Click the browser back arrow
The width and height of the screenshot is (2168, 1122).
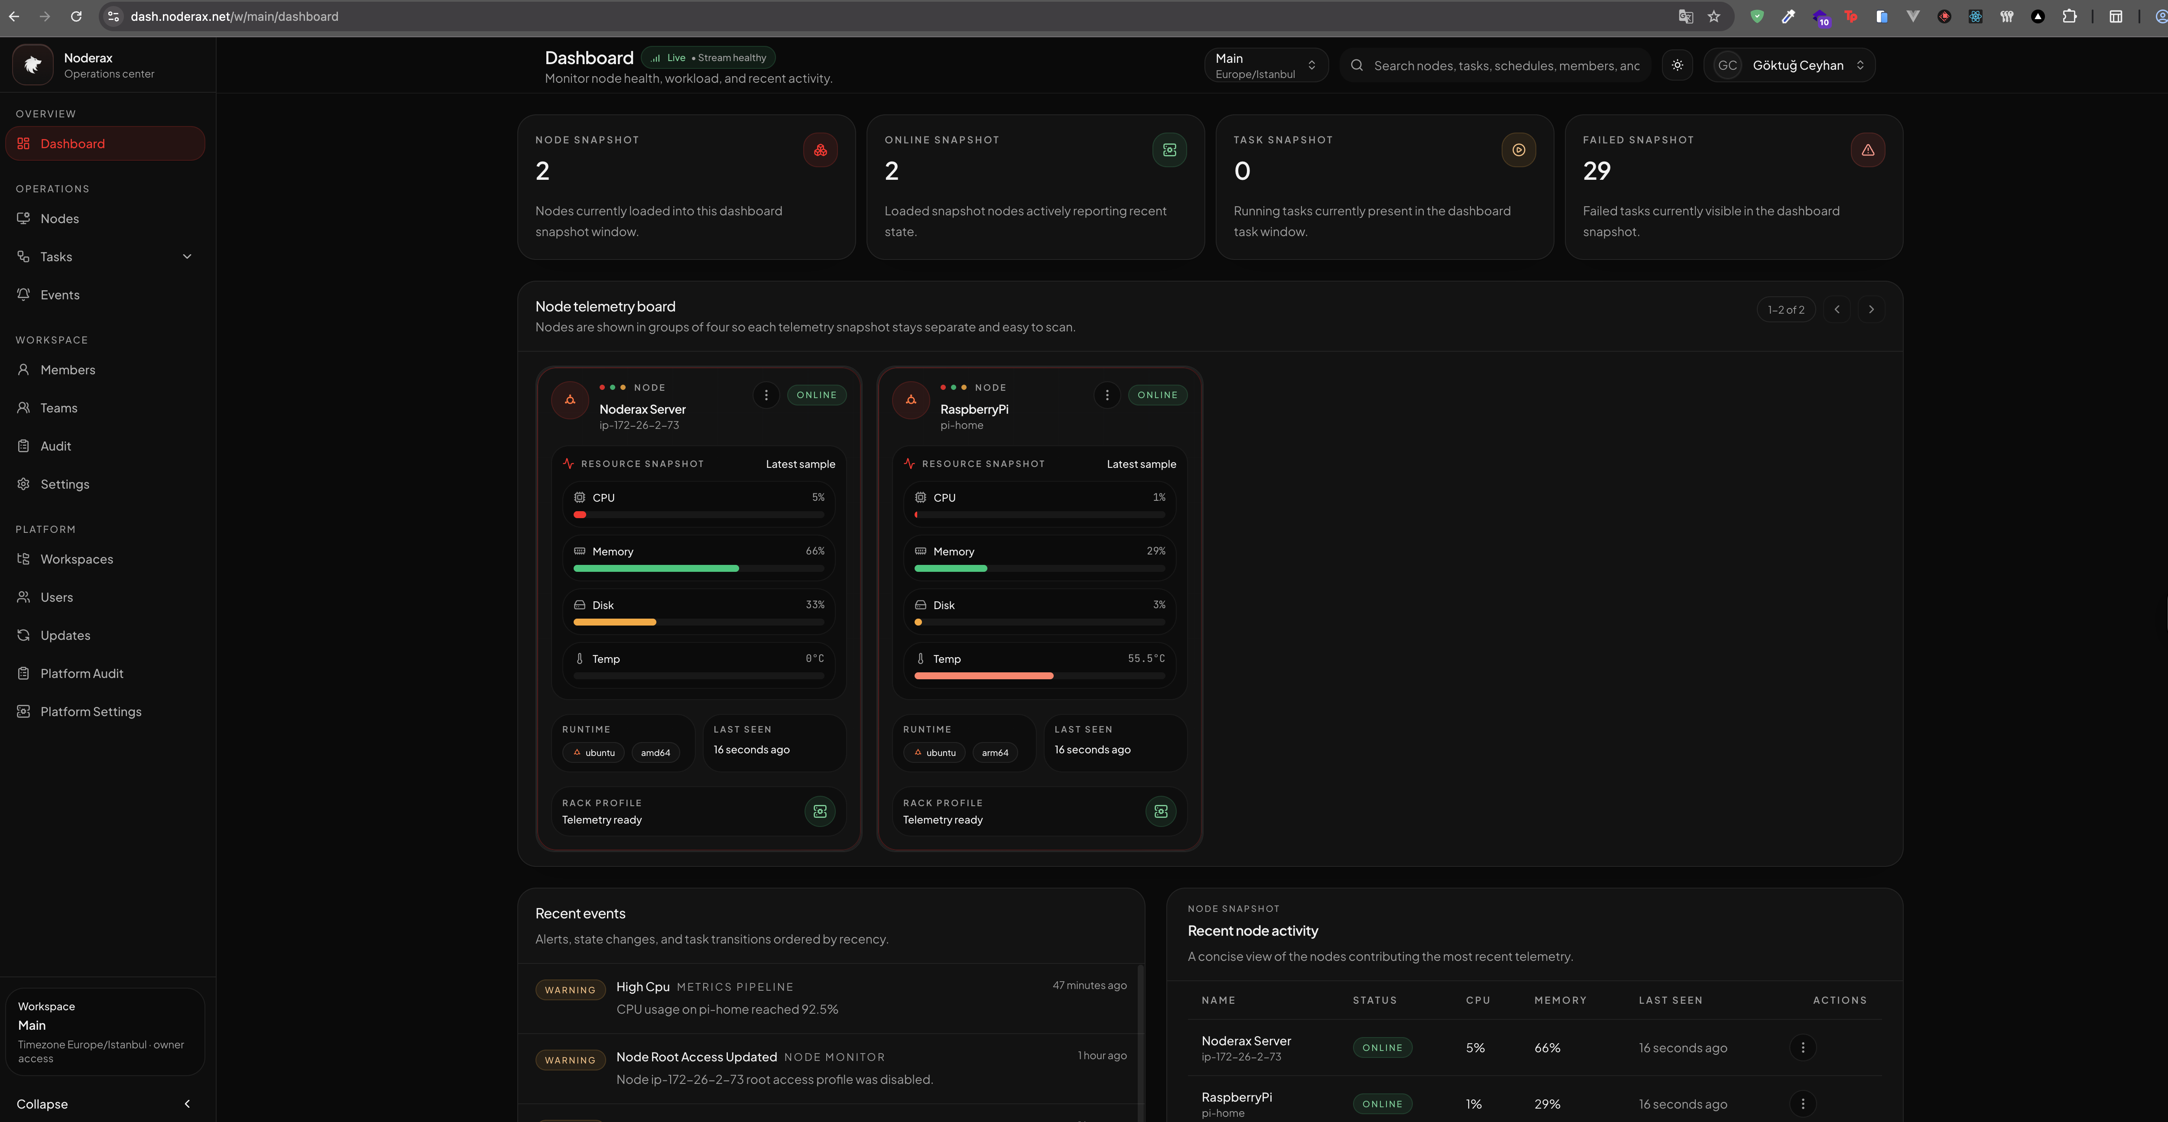coord(14,16)
